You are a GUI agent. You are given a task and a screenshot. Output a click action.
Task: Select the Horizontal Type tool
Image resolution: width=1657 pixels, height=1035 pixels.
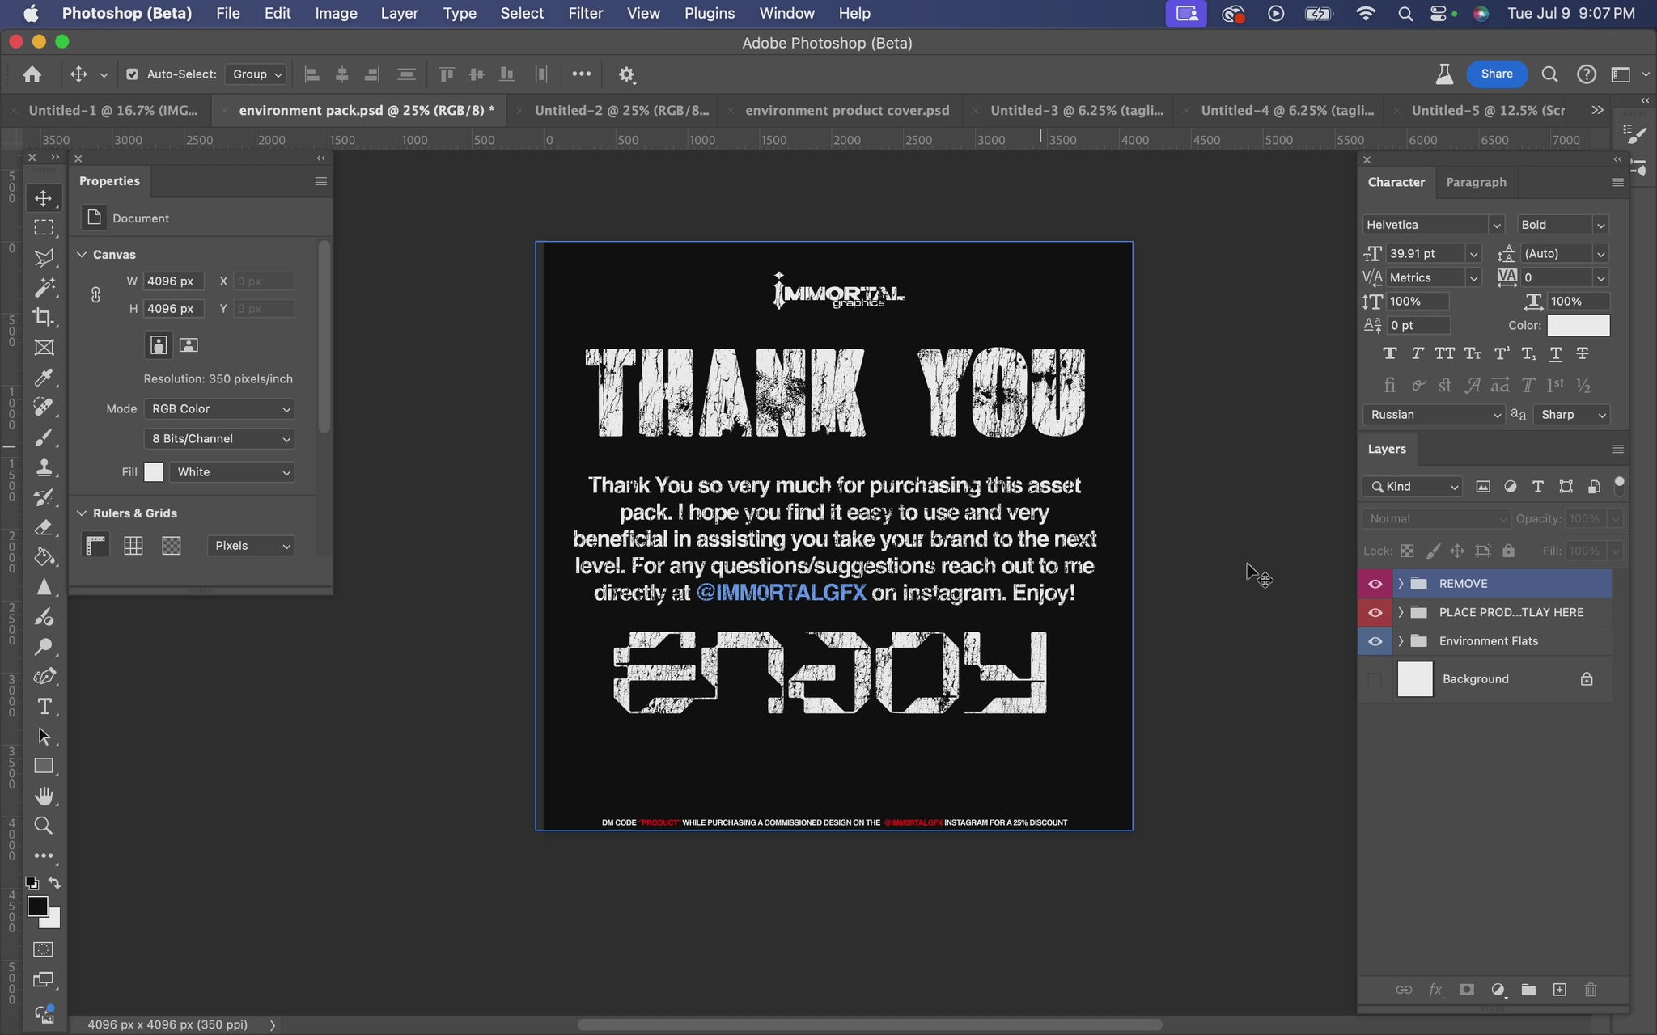pyautogui.click(x=44, y=707)
